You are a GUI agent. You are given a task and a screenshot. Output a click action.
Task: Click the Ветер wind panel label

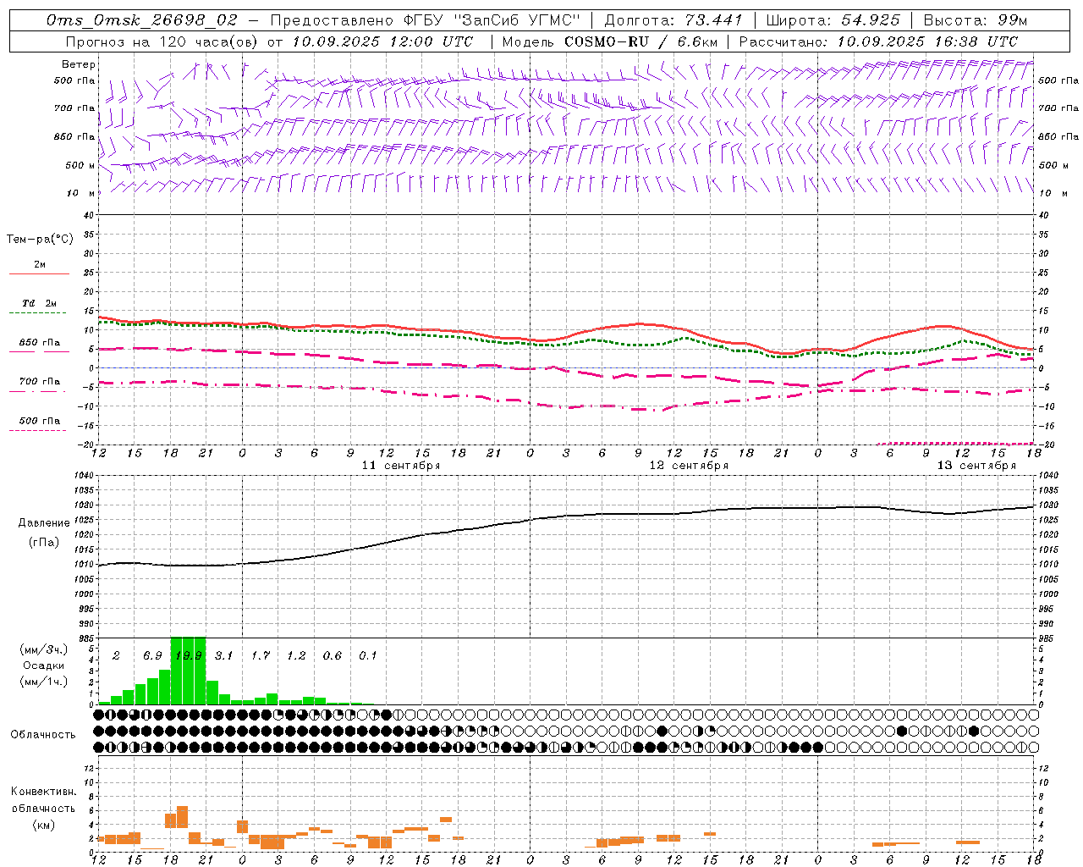pyautogui.click(x=79, y=64)
